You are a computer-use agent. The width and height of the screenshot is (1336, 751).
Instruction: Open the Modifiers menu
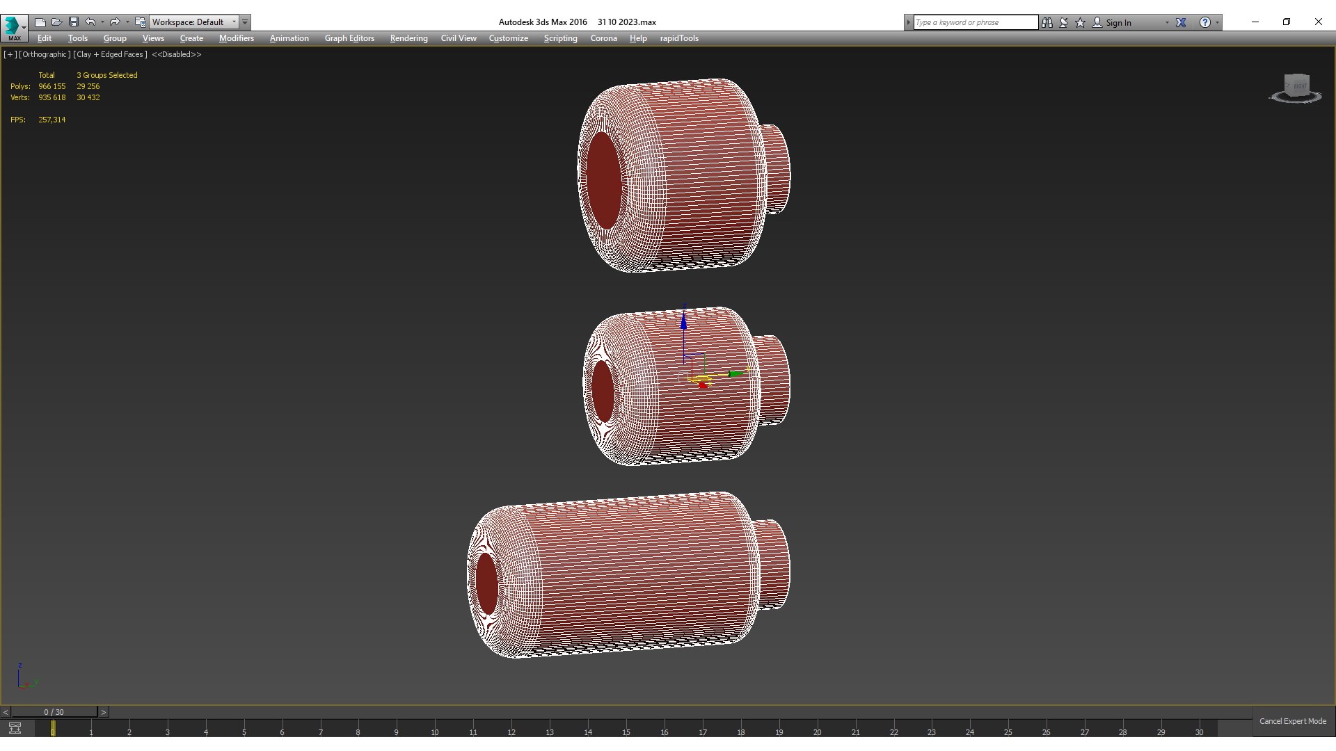pos(236,38)
